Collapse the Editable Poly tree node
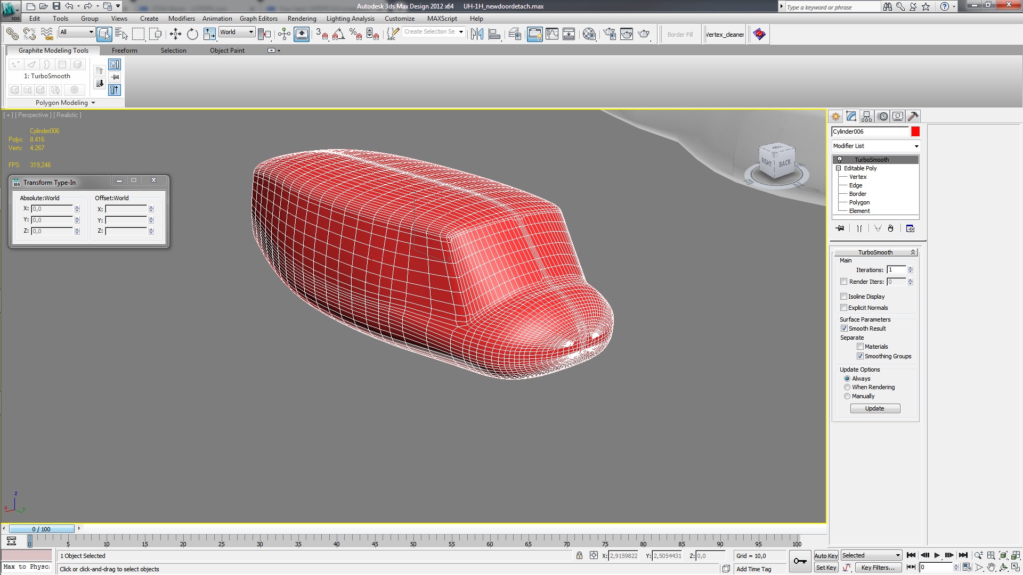 click(839, 168)
